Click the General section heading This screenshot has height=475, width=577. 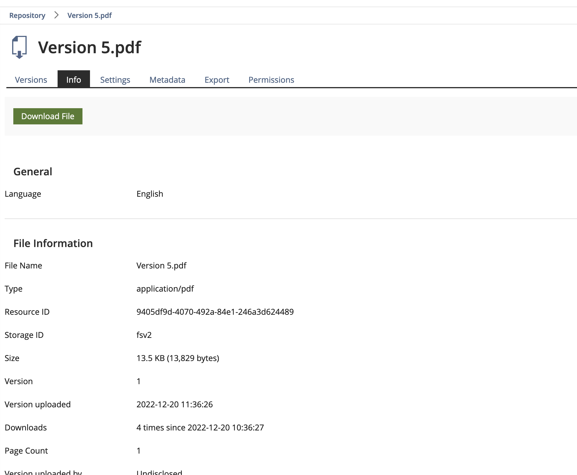tap(33, 172)
